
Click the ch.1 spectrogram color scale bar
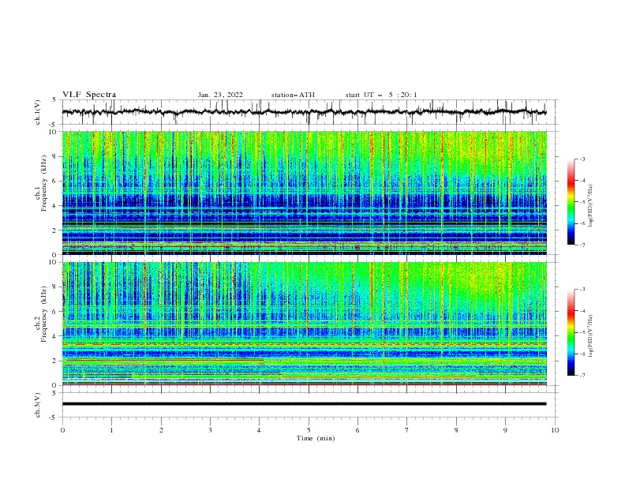pyautogui.click(x=571, y=202)
